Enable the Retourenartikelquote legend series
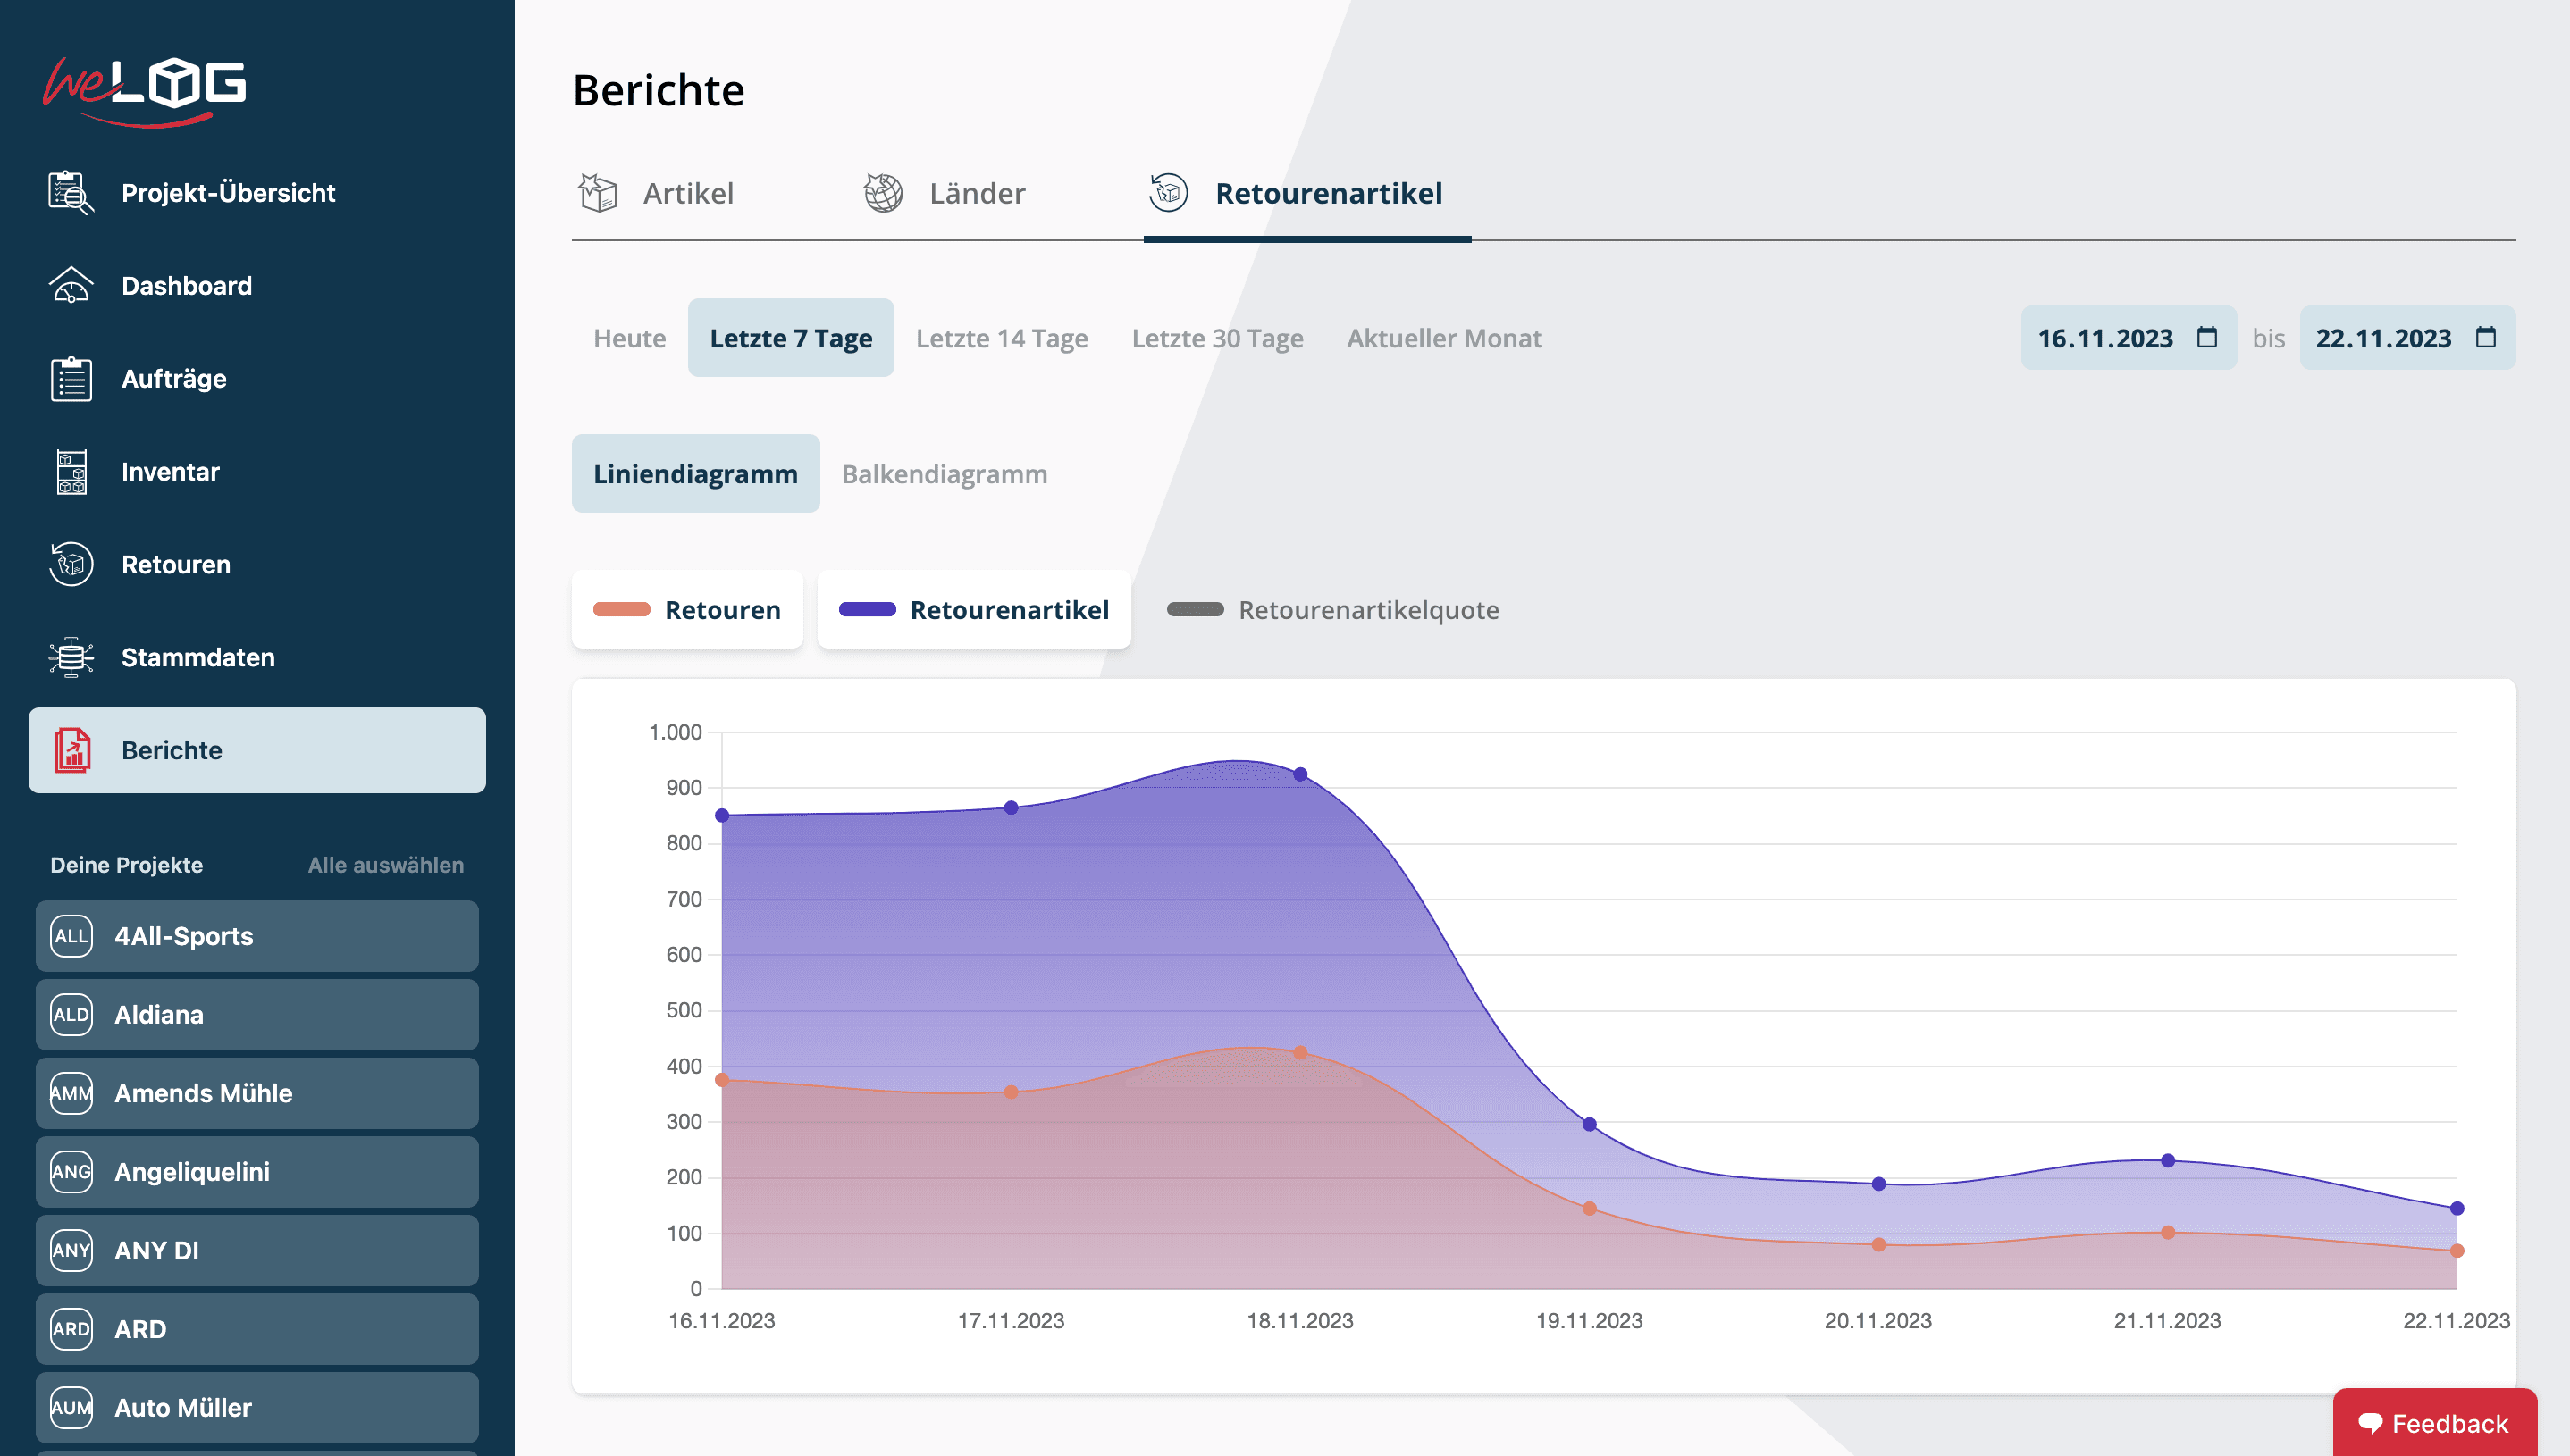The width and height of the screenshot is (2570, 1456). pos(1332,610)
